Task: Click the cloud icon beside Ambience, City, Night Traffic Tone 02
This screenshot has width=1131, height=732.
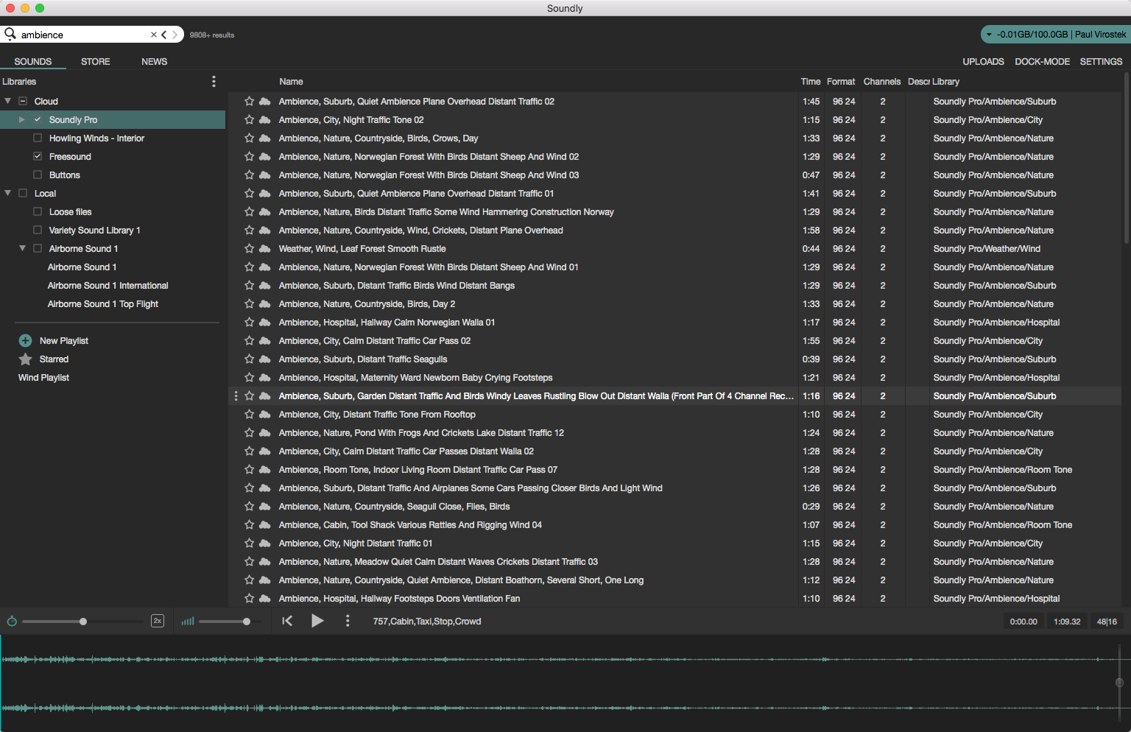Action: pyautogui.click(x=264, y=119)
